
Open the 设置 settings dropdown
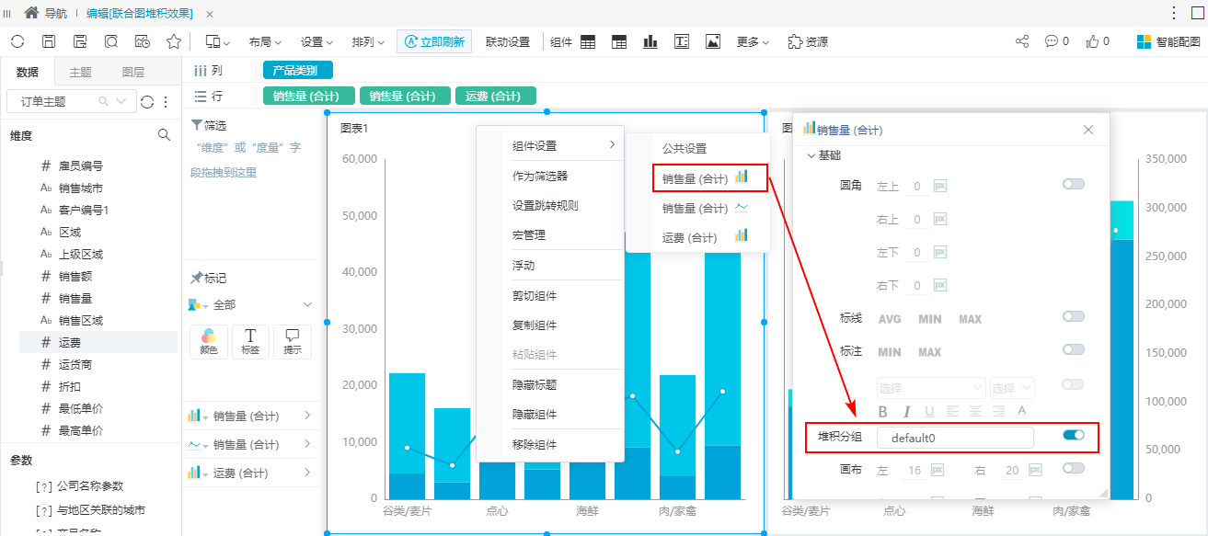coord(317,41)
